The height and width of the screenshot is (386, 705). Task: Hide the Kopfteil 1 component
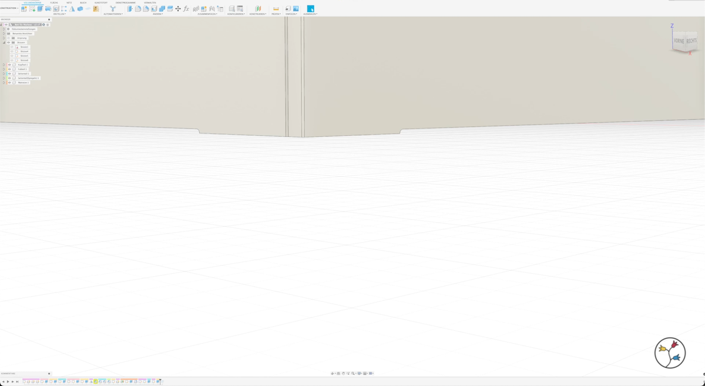[x=9, y=65]
